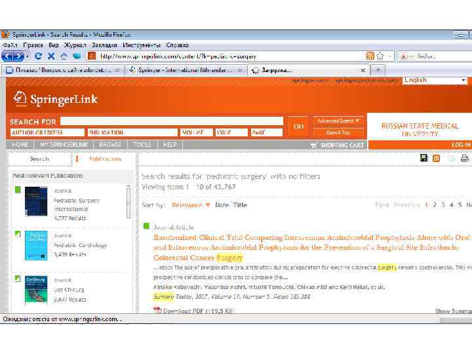Toggle access box beside Der Chirurg
This screenshot has height=354, width=472.
coord(18,279)
